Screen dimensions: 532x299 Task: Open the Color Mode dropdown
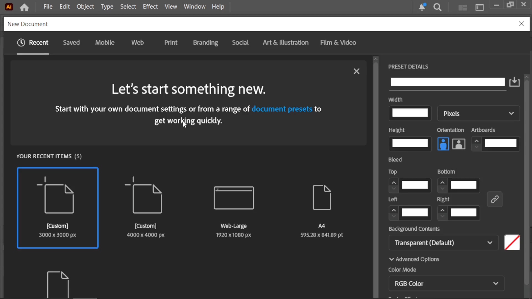coord(446,283)
